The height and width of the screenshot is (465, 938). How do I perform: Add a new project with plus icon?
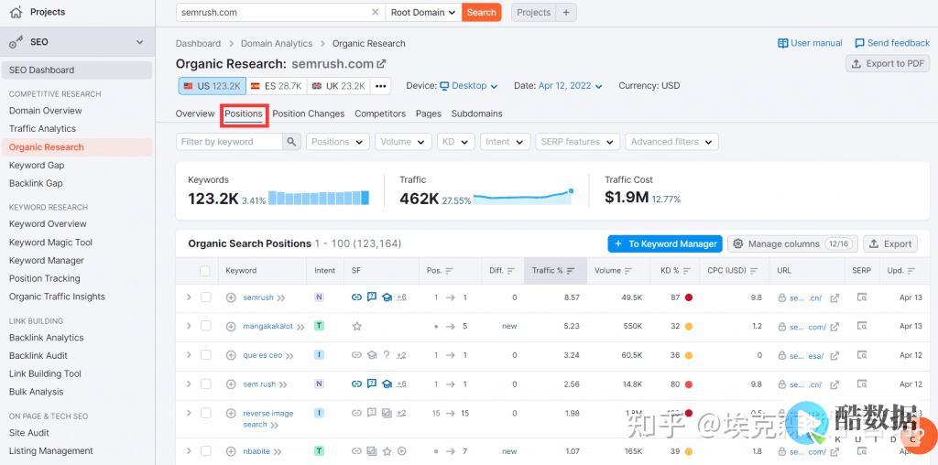click(566, 12)
